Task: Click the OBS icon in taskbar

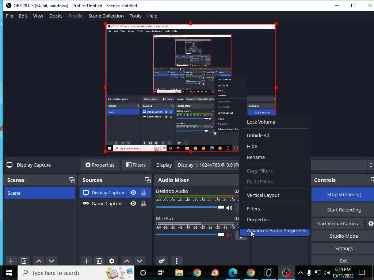Action: click(286, 273)
